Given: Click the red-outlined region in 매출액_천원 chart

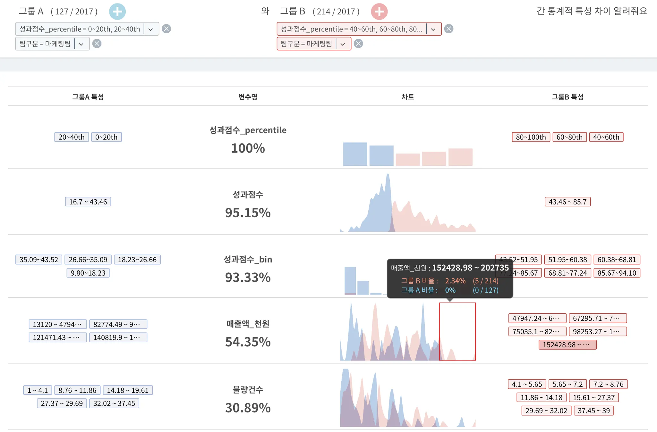Looking at the screenshot, I should coord(457,331).
